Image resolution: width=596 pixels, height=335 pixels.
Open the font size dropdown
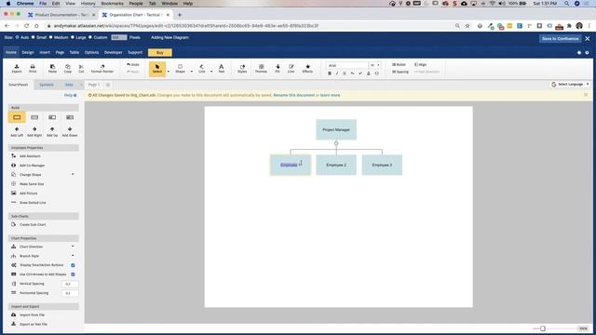pyautogui.click(x=374, y=65)
